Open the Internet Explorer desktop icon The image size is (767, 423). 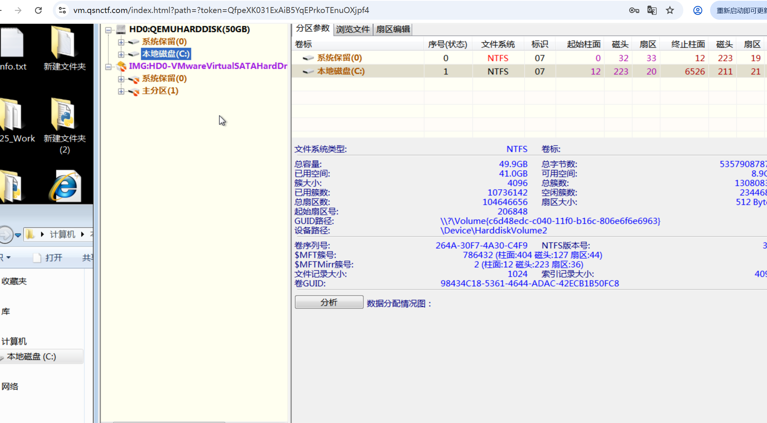(65, 186)
